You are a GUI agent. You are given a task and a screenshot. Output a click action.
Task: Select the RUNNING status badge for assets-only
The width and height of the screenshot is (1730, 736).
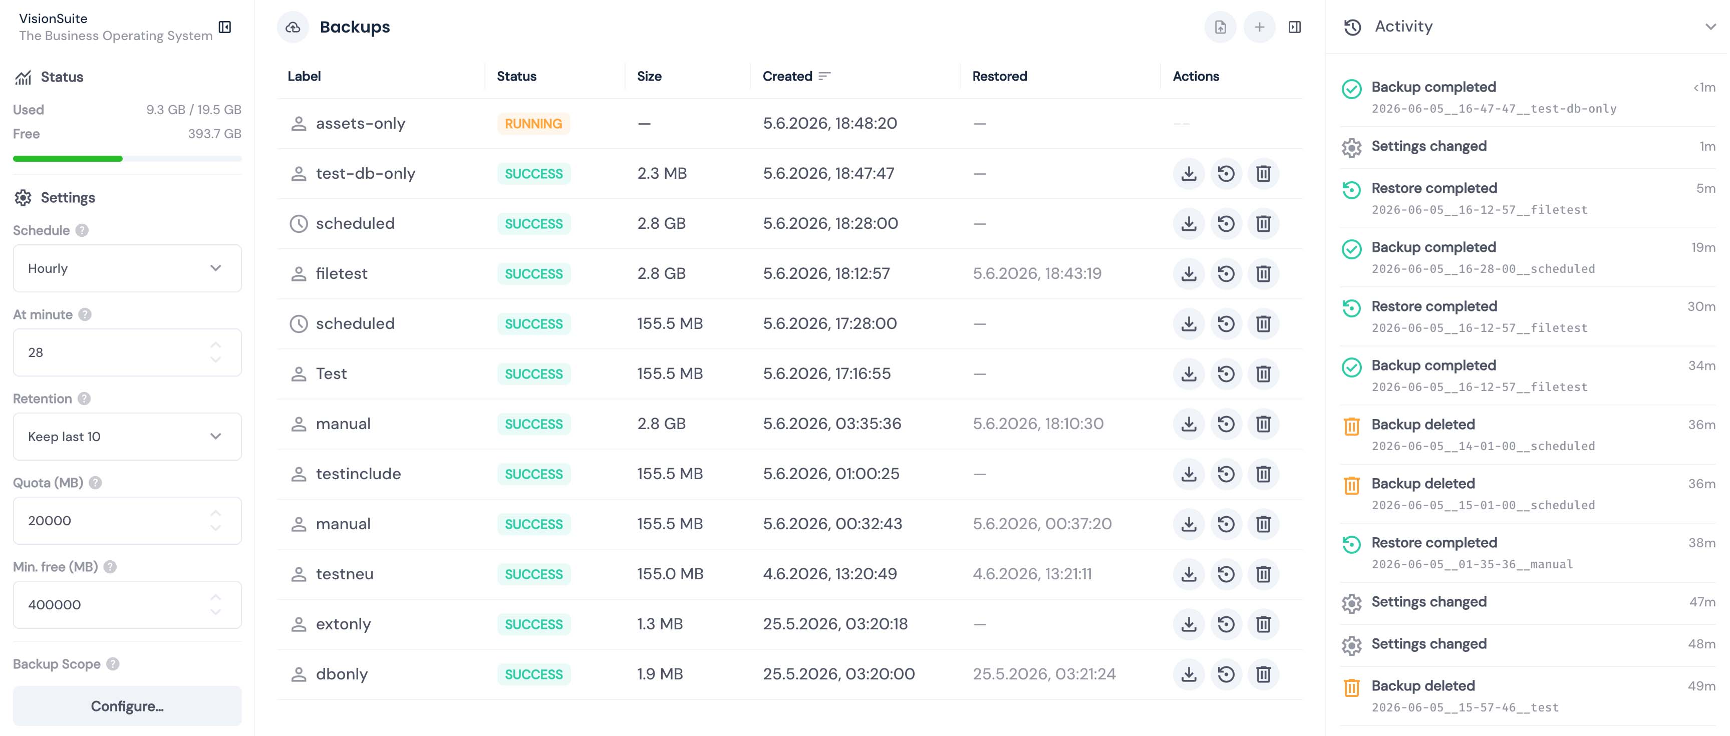coord(533,124)
